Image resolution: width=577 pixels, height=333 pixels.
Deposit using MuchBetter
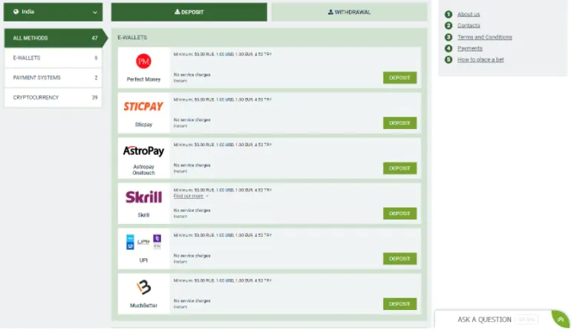coord(400,303)
